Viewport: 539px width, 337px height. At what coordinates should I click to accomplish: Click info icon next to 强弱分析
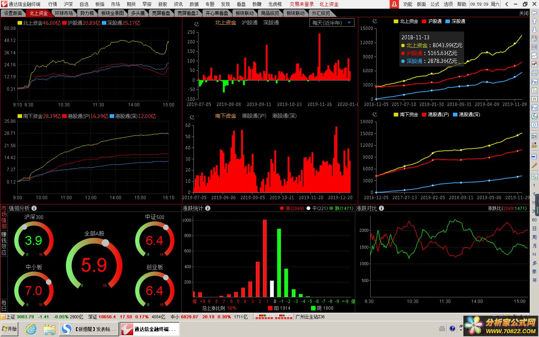34,208
